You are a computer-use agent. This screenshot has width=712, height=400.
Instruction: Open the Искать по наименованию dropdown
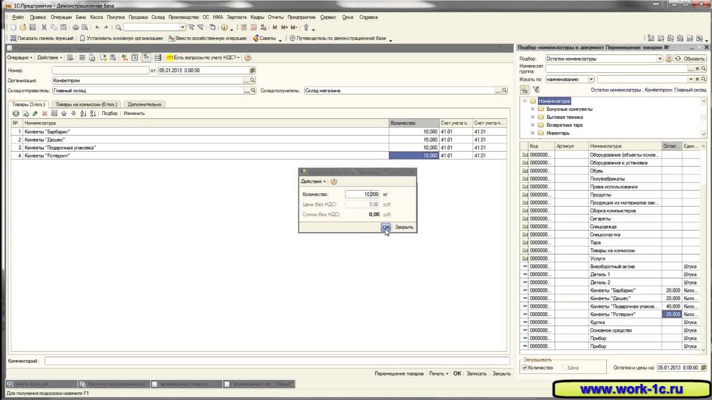tap(591, 79)
